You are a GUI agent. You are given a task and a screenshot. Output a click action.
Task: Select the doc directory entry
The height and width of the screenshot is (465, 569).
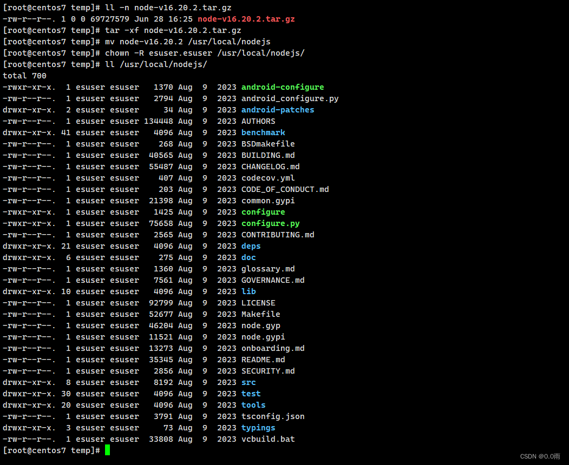248,257
